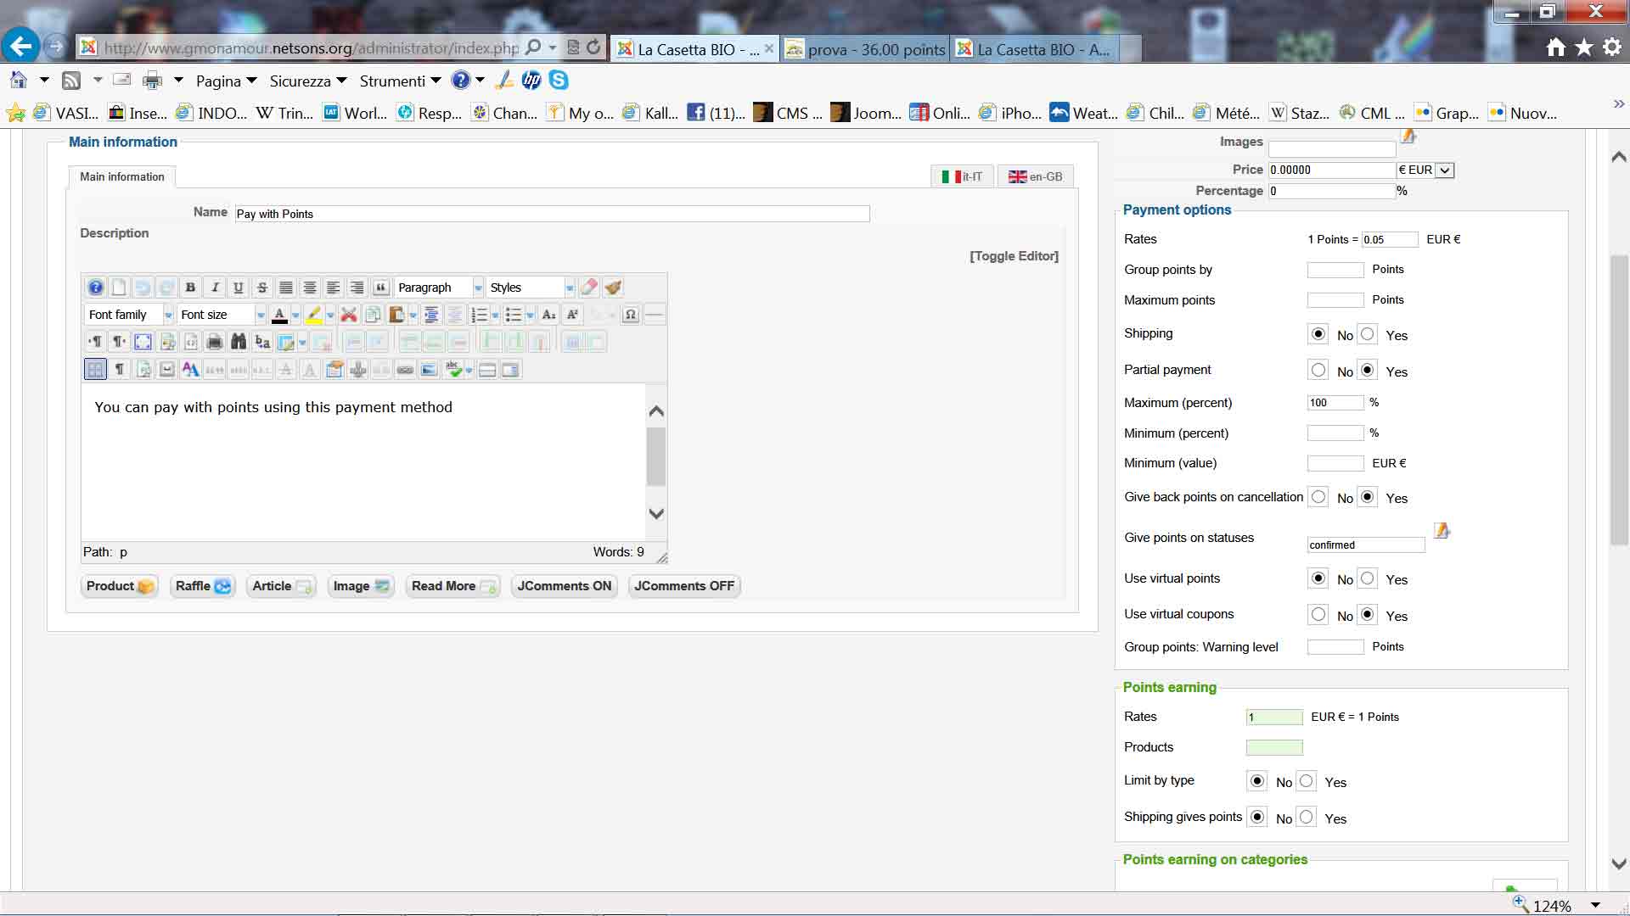Click the print icon in editor

click(215, 342)
